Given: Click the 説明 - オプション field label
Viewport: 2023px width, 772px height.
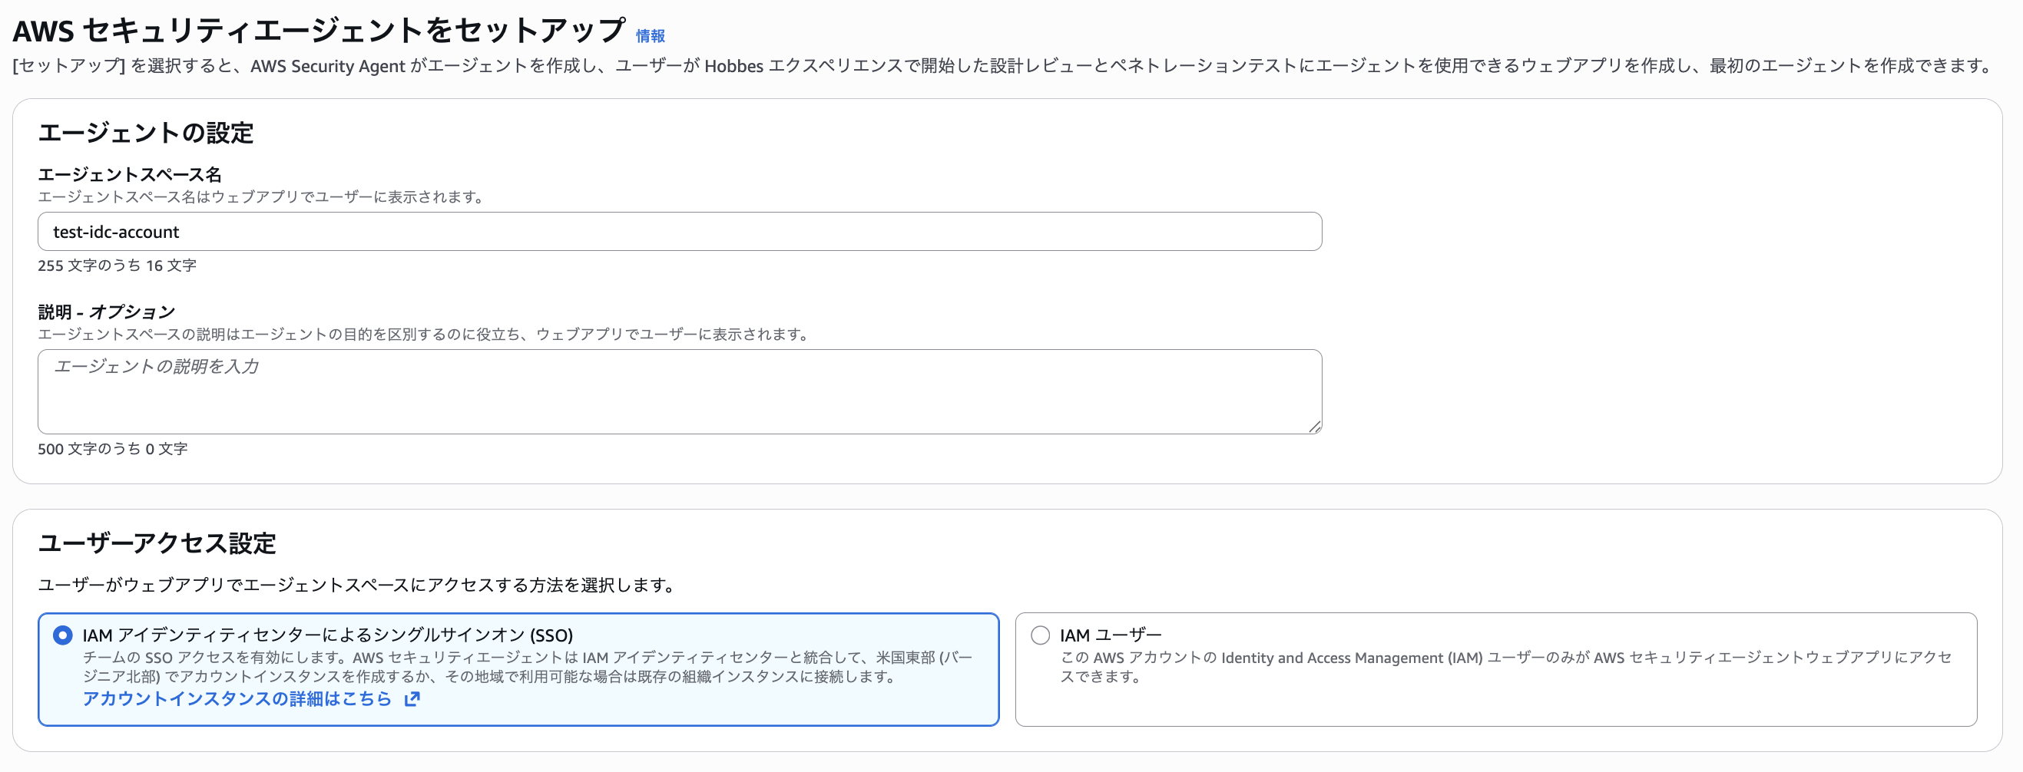Looking at the screenshot, I should [x=106, y=312].
